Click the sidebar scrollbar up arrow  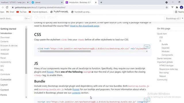point(26,27)
